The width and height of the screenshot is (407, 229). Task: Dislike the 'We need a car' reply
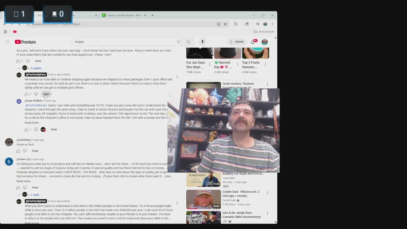click(x=36, y=94)
